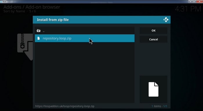203x111 pixels.
Task: Click the "1 items - 1/1" counter
Action: [159, 106]
